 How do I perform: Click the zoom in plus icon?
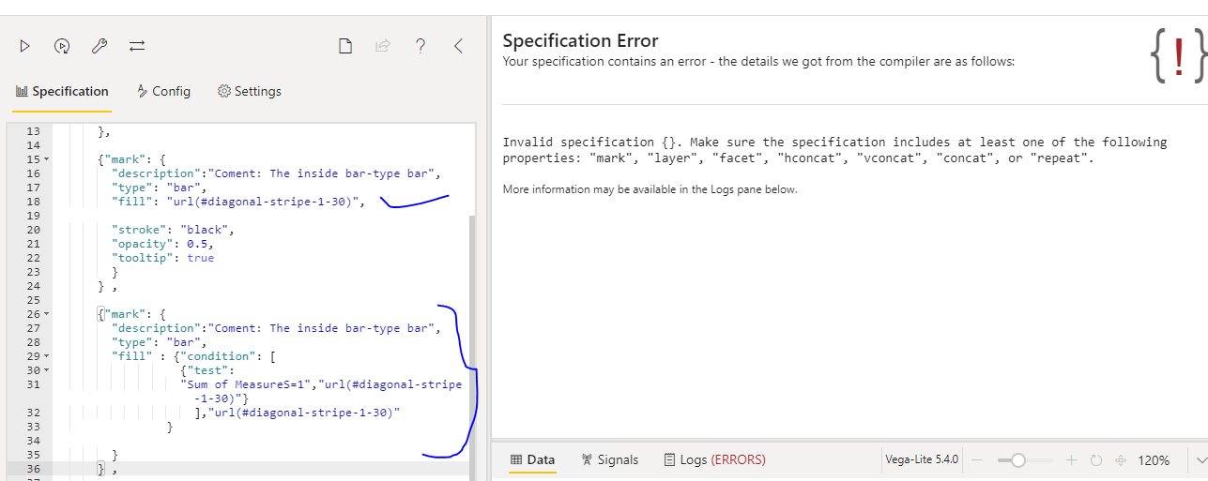[x=1074, y=460]
